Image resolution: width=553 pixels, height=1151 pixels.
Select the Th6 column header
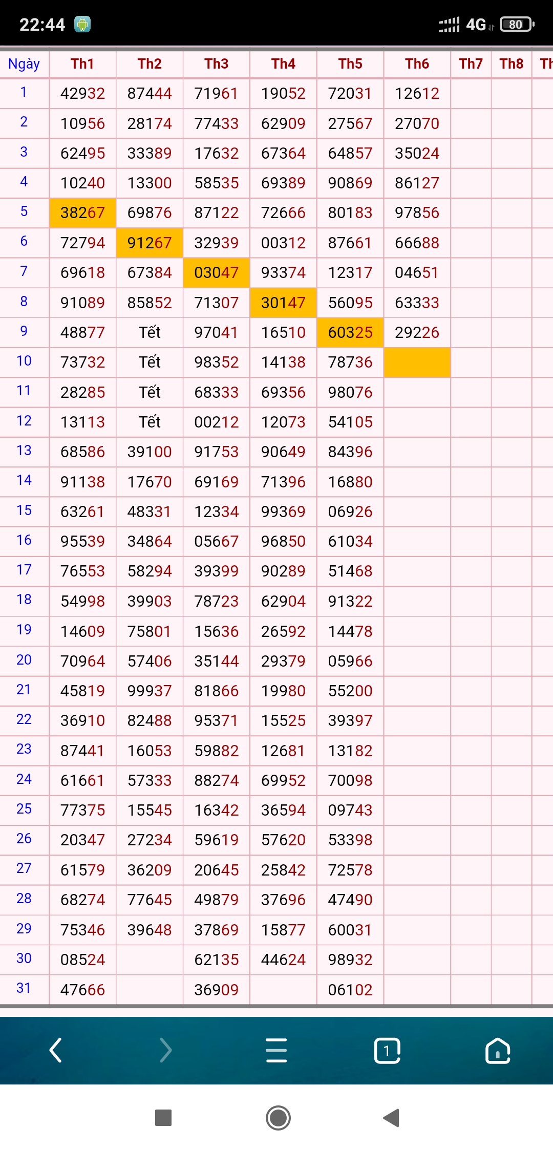[x=417, y=64]
